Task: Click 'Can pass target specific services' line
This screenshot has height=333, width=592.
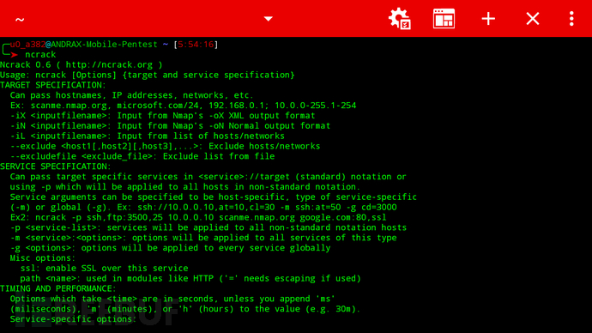Action: pyautogui.click(x=208, y=177)
